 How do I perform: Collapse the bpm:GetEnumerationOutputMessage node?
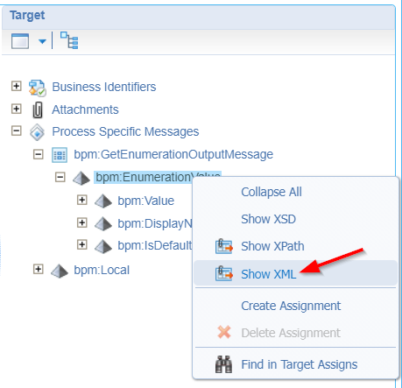point(39,154)
